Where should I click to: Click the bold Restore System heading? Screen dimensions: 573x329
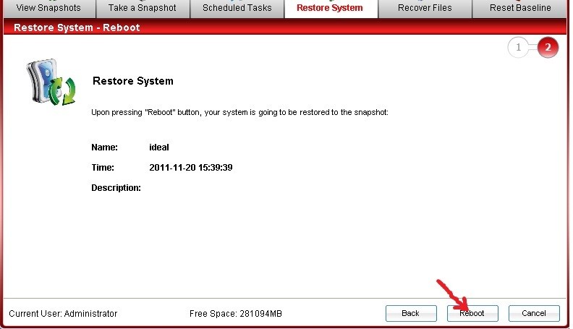click(133, 81)
